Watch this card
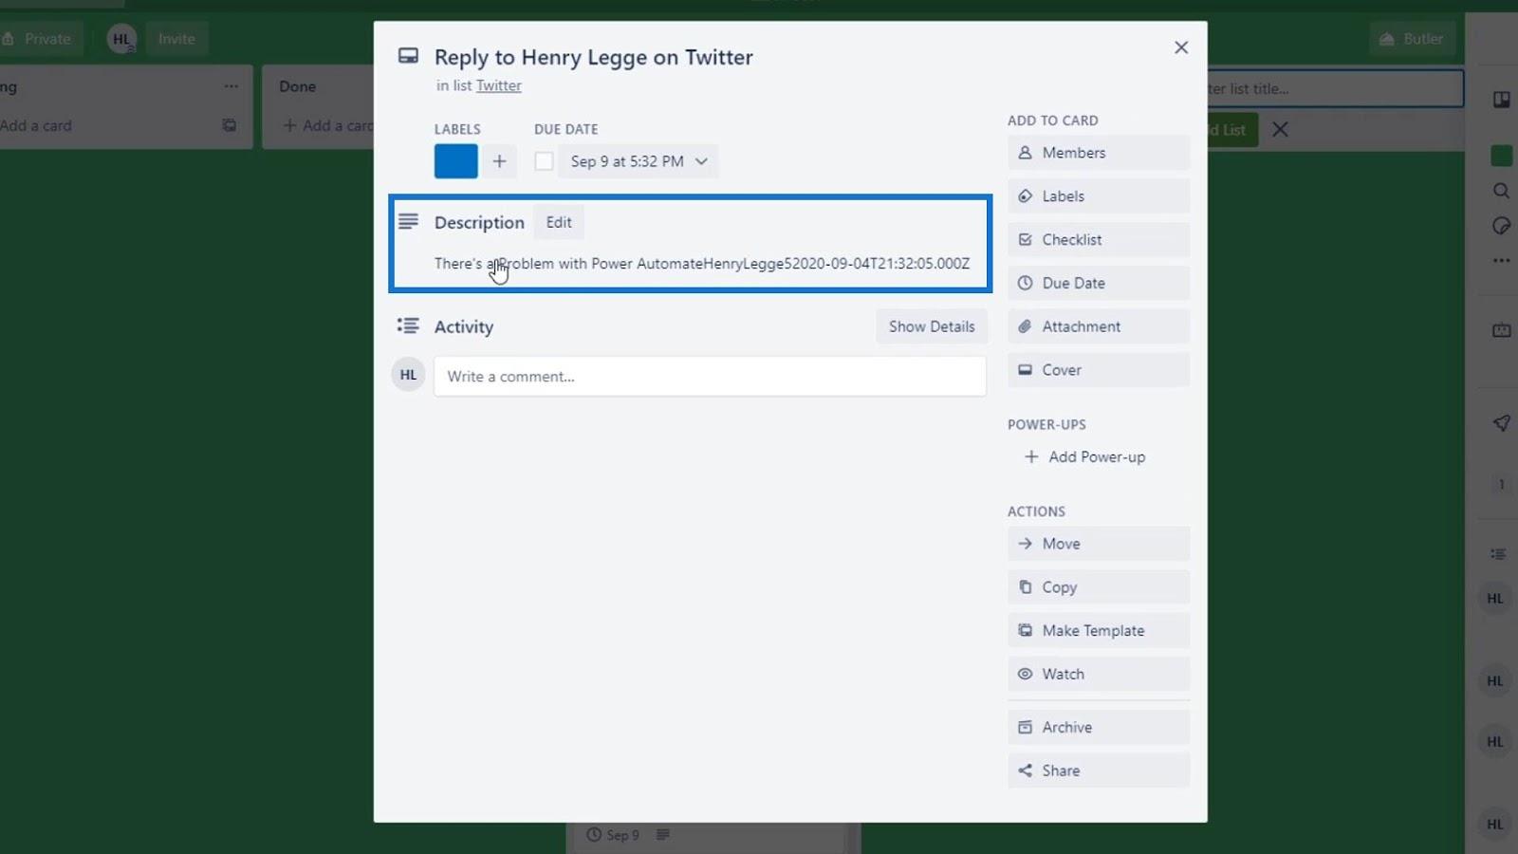Image resolution: width=1518 pixels, height=854 pixels. click(1099, 674)
